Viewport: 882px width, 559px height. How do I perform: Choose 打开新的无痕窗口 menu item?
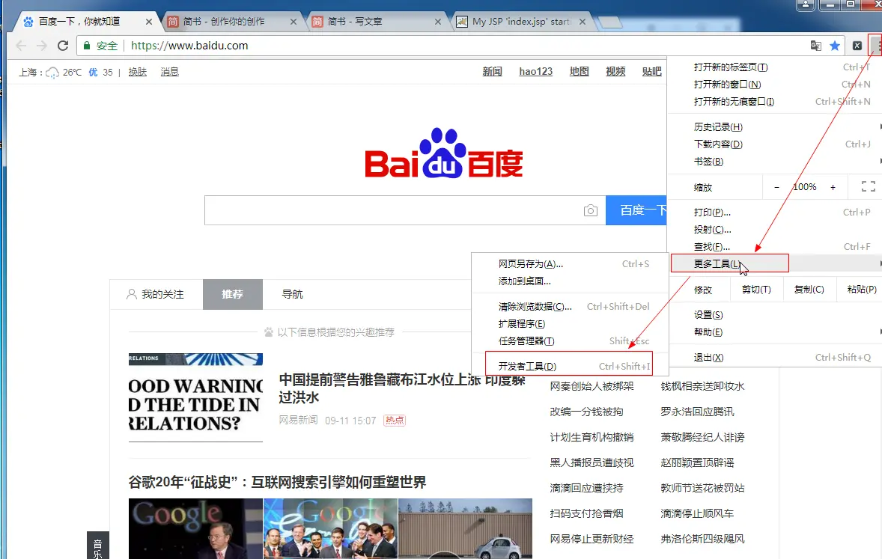coord(775,102)
